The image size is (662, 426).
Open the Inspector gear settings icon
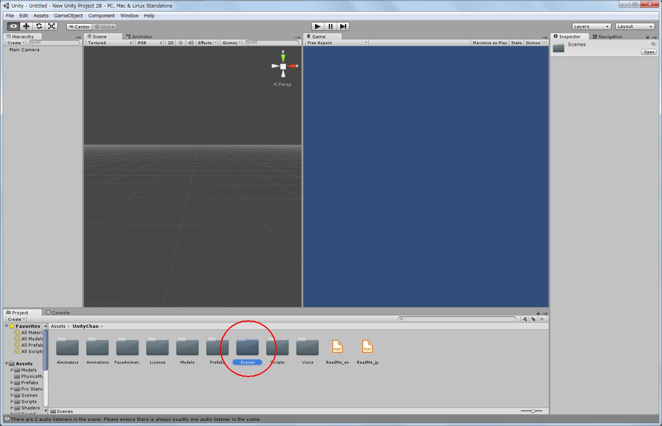click(653, 44)
